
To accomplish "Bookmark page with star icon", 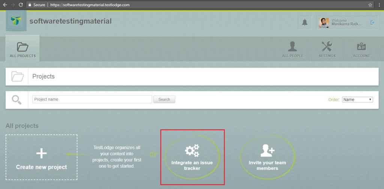I will point(370,5).
